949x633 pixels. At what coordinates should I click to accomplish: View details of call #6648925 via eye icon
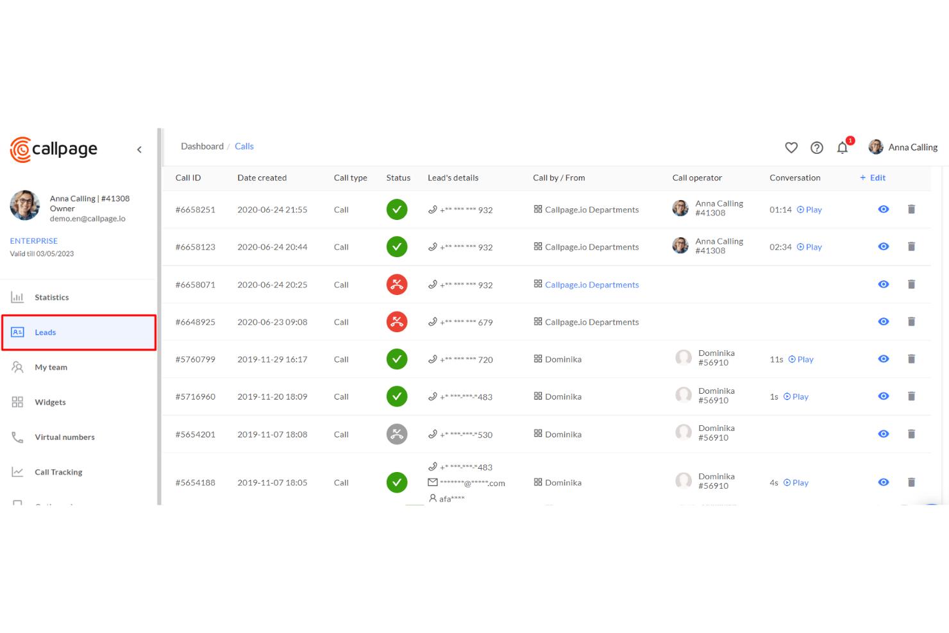(x=884, y=321)
